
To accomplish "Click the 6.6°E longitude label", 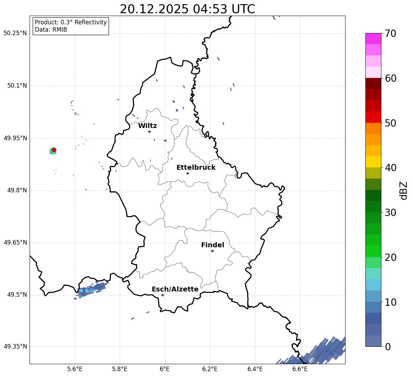I will [300, 369].
